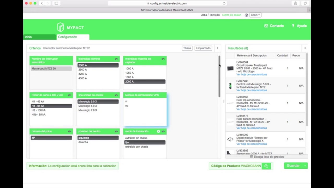
Task: Open the LV847283 control unit thumbnail
Action: point(230,86)
